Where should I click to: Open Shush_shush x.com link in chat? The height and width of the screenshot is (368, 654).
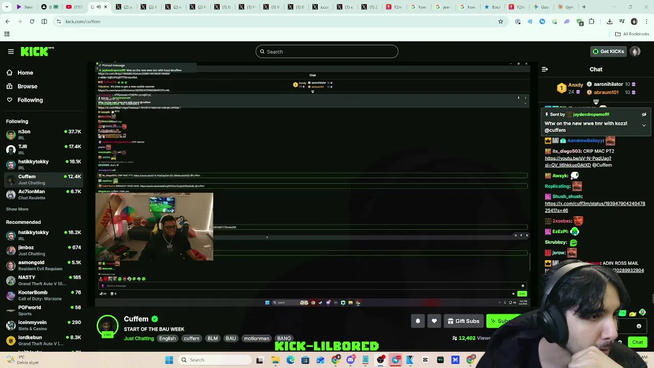coord(595,207)
